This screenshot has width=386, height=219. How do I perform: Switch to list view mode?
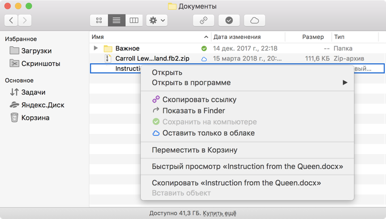[x=116, y=20]
